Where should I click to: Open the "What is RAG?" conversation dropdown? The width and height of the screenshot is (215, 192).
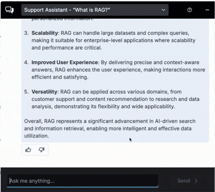coord(95,10)
